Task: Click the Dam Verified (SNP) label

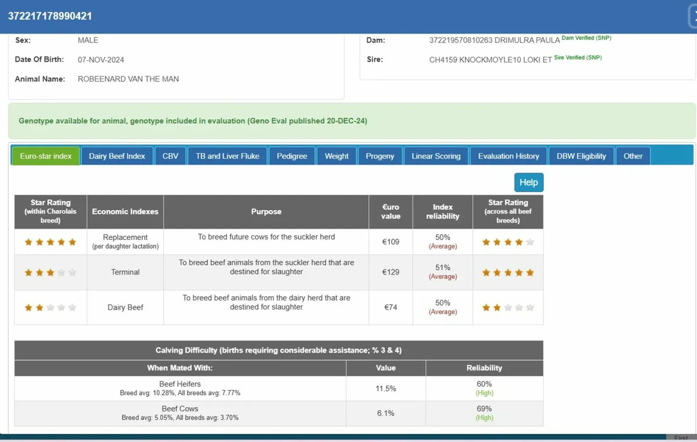Action: (587, 38)
